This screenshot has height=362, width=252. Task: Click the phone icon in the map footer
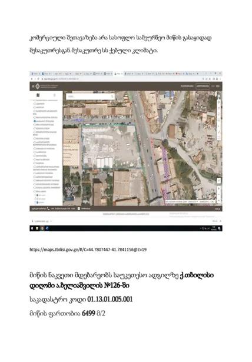pos(48,208)
